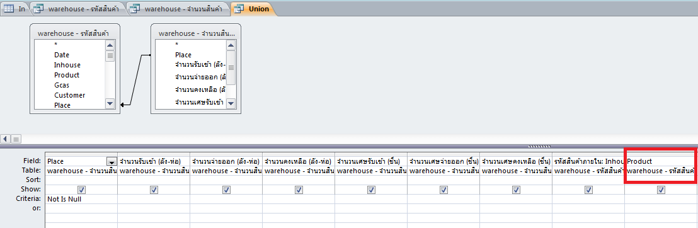Click scroll up arrow in รหัสสินค้า table
This screenshot has width=698, height=228.
110,45
